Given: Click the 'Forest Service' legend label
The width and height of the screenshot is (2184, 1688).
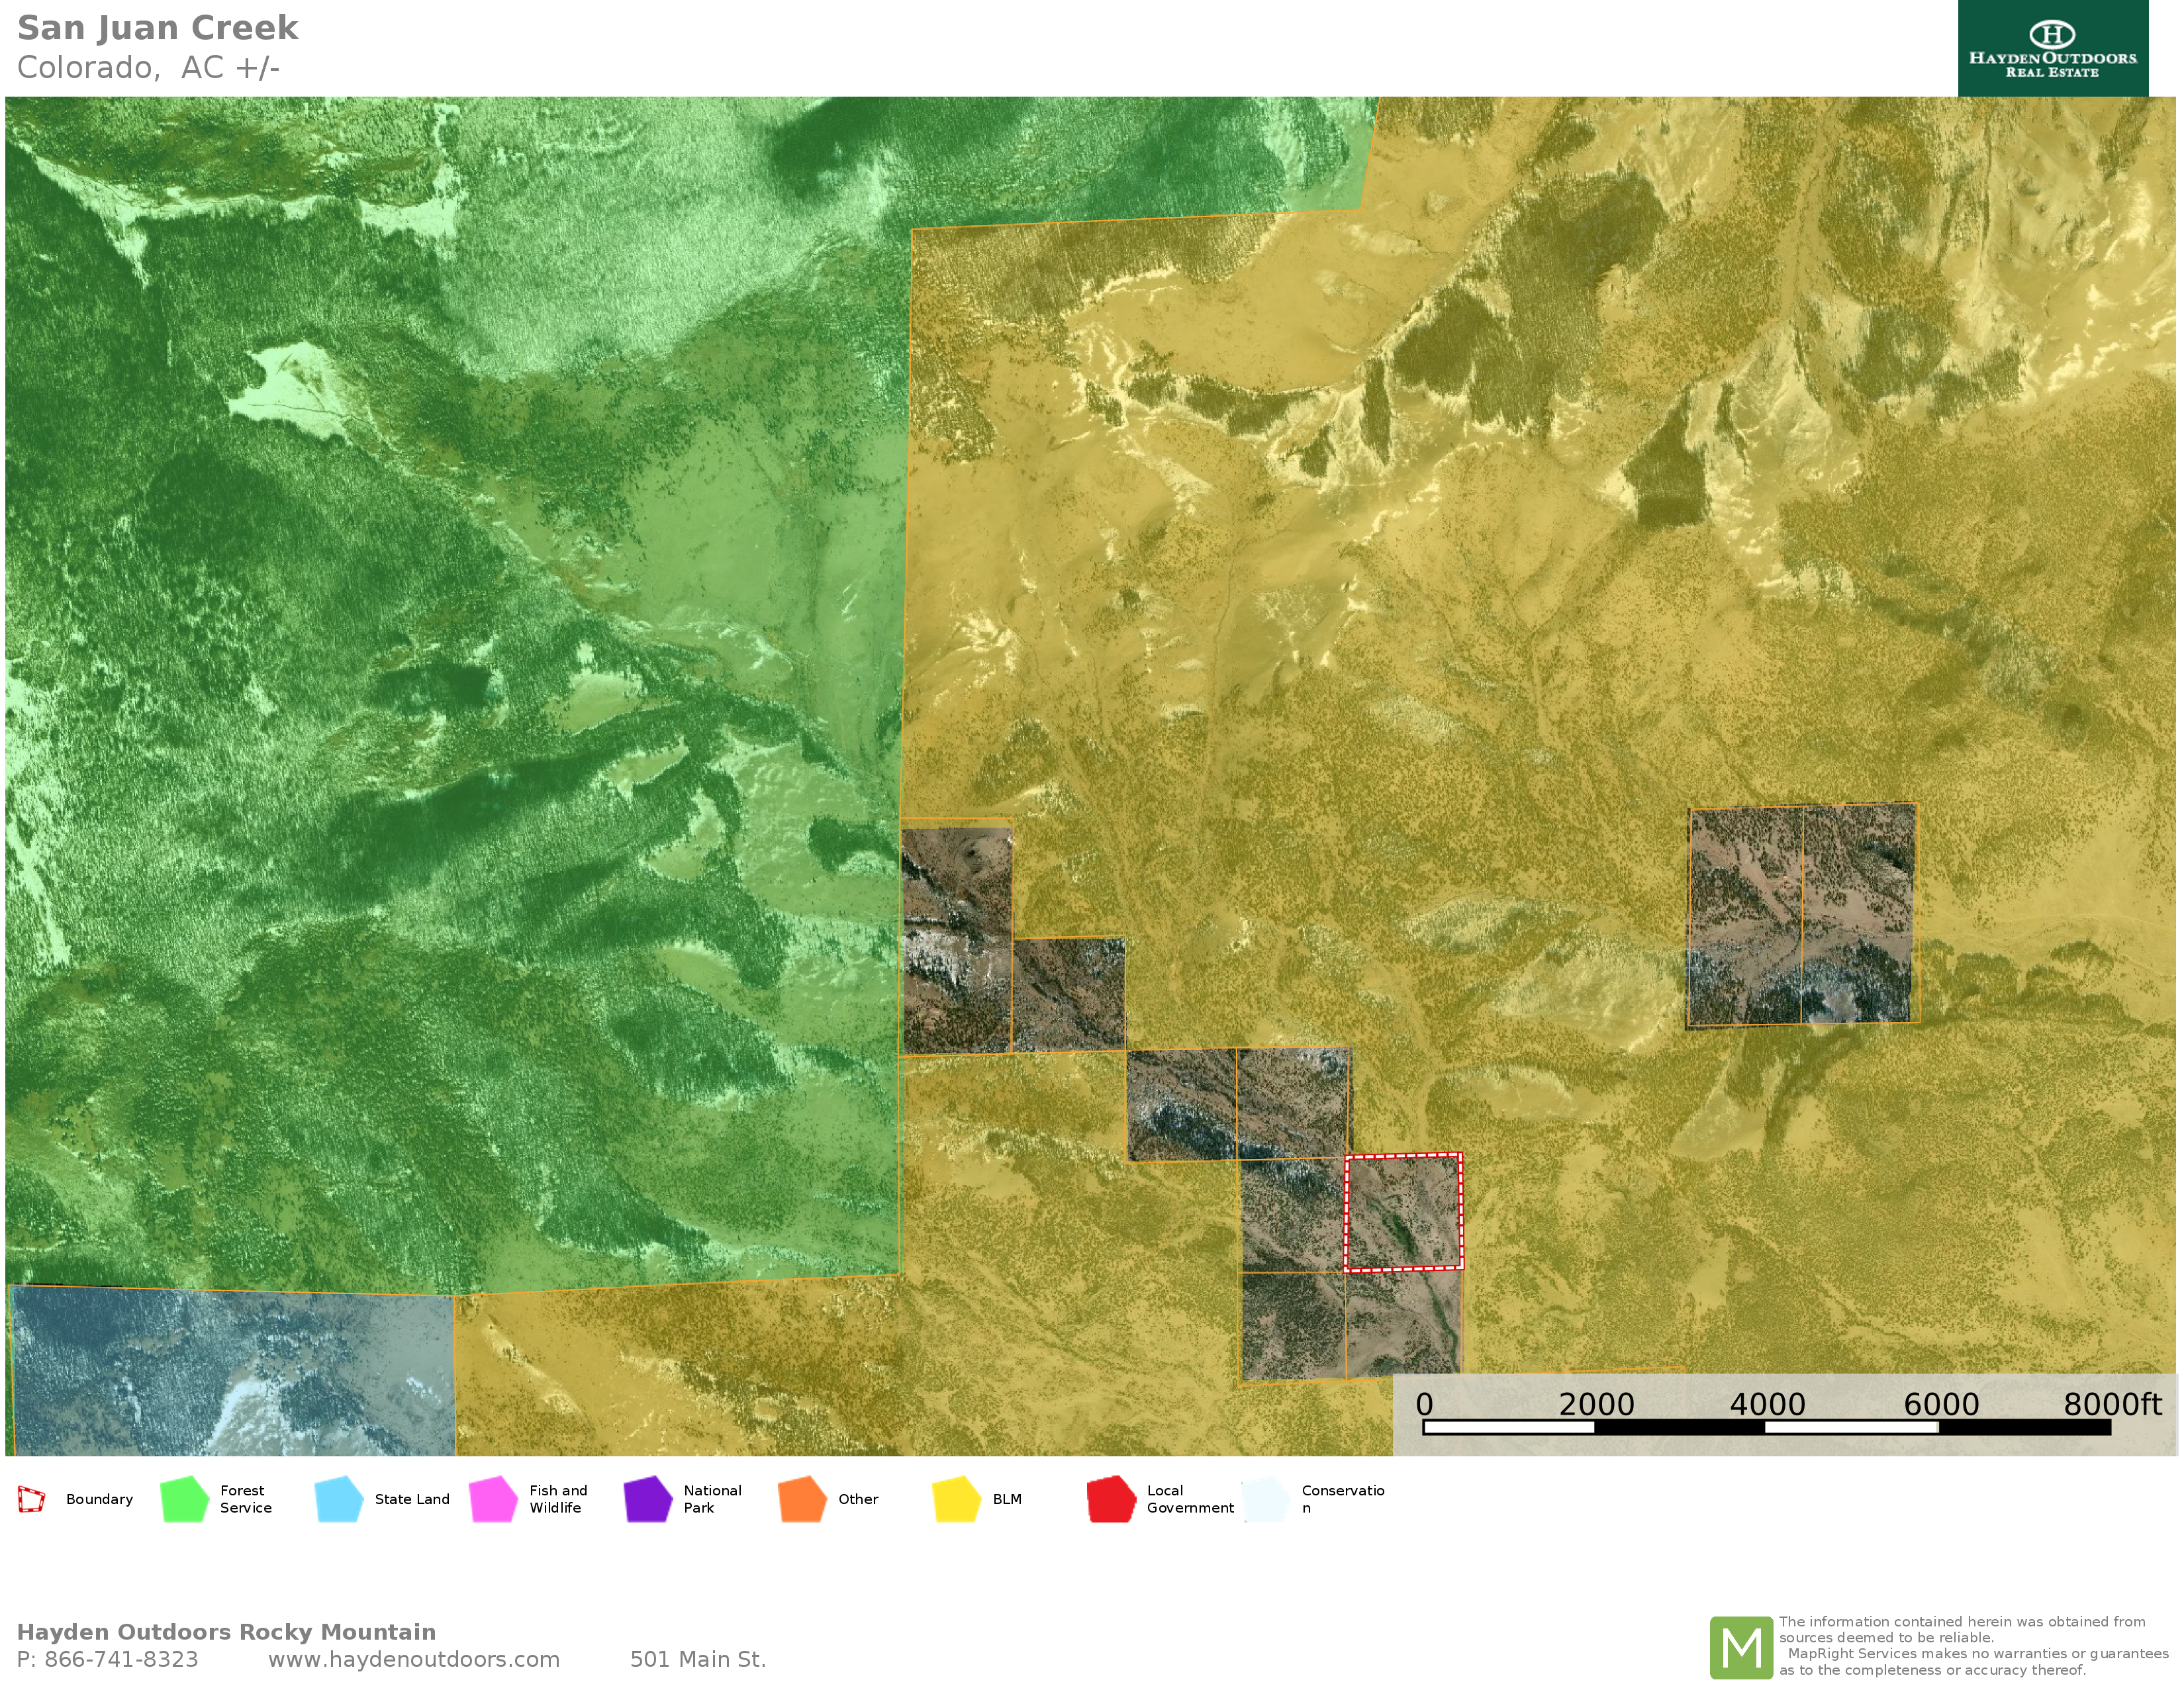Looking at the screenshot, I should click(x=246, y=1499).
